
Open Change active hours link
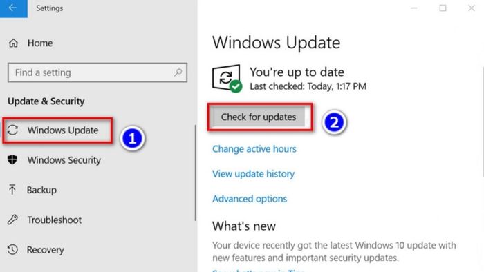pos(254,149)
